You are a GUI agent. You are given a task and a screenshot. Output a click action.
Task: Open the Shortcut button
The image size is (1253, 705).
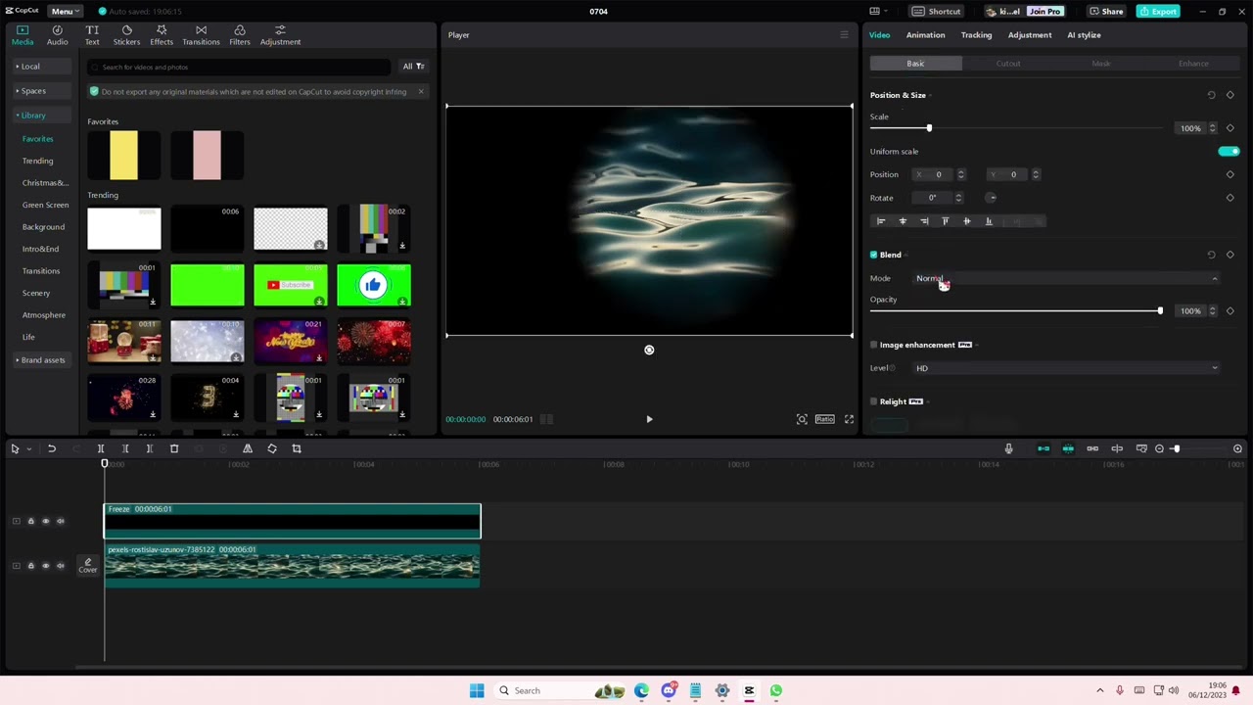pos(937,12)
